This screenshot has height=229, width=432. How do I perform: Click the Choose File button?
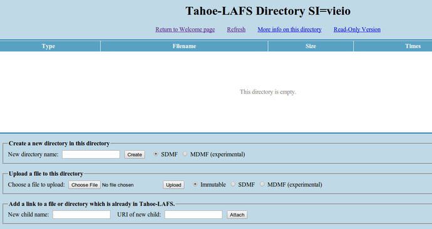(x=85, y=185)
